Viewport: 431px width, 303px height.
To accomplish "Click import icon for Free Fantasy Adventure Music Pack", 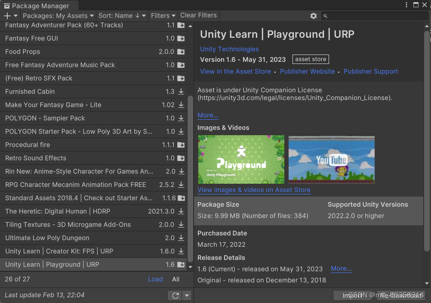I will pos(181,65).
